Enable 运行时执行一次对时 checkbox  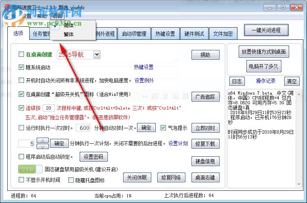pyautogui.click(x=21, y=128)
